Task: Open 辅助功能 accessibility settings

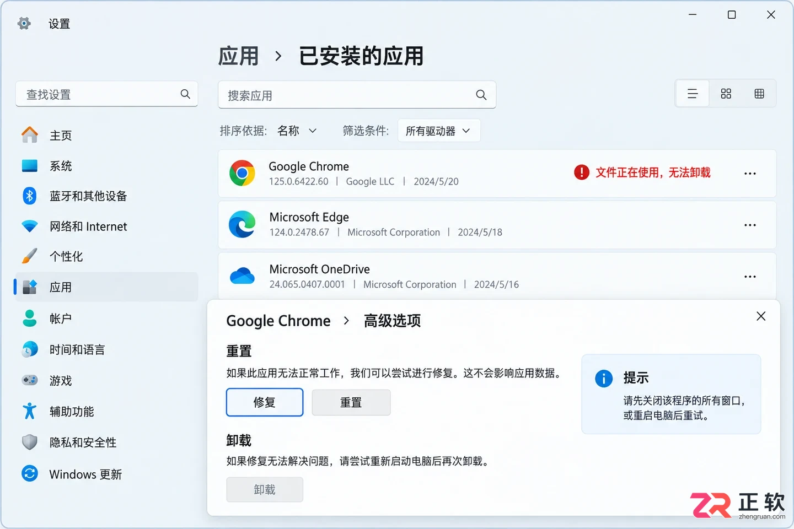Action: [106, 411]
